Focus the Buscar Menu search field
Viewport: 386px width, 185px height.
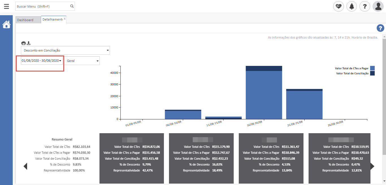42,6
